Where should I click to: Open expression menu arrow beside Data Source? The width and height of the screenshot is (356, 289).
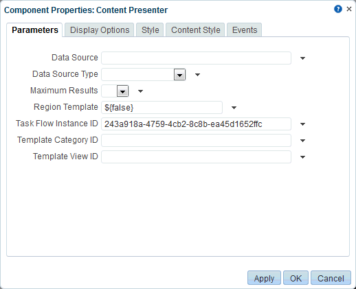point(302,58)
